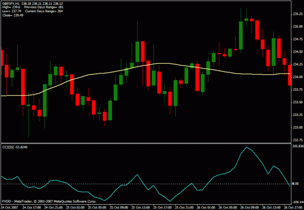
Task: Click the "25 Oct 01:00" time label
Action: pos(75,208)
